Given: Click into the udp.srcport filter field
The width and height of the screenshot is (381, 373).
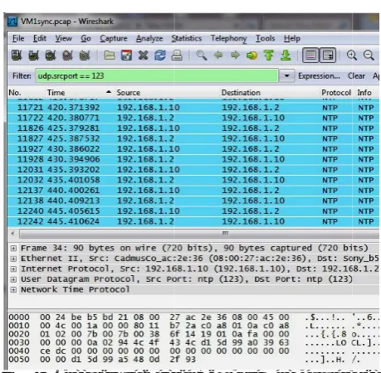Looking at the screenshot, I should click(157, 75).
